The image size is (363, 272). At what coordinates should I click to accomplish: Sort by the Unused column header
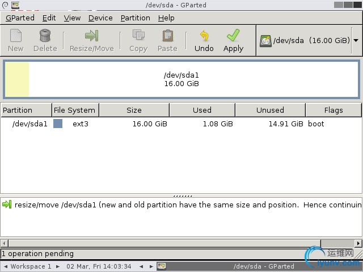point(270,110)
